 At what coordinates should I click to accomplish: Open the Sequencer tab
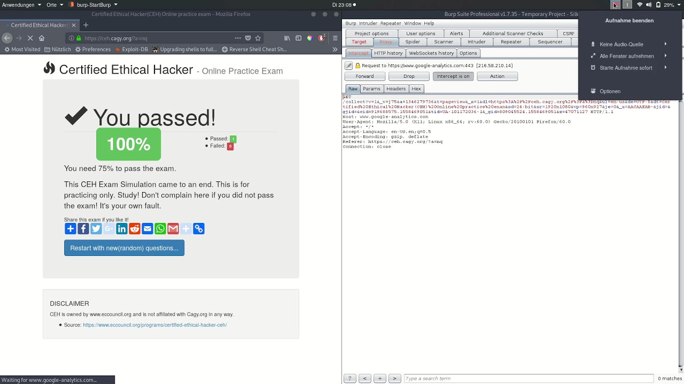(x=550, y=42)
